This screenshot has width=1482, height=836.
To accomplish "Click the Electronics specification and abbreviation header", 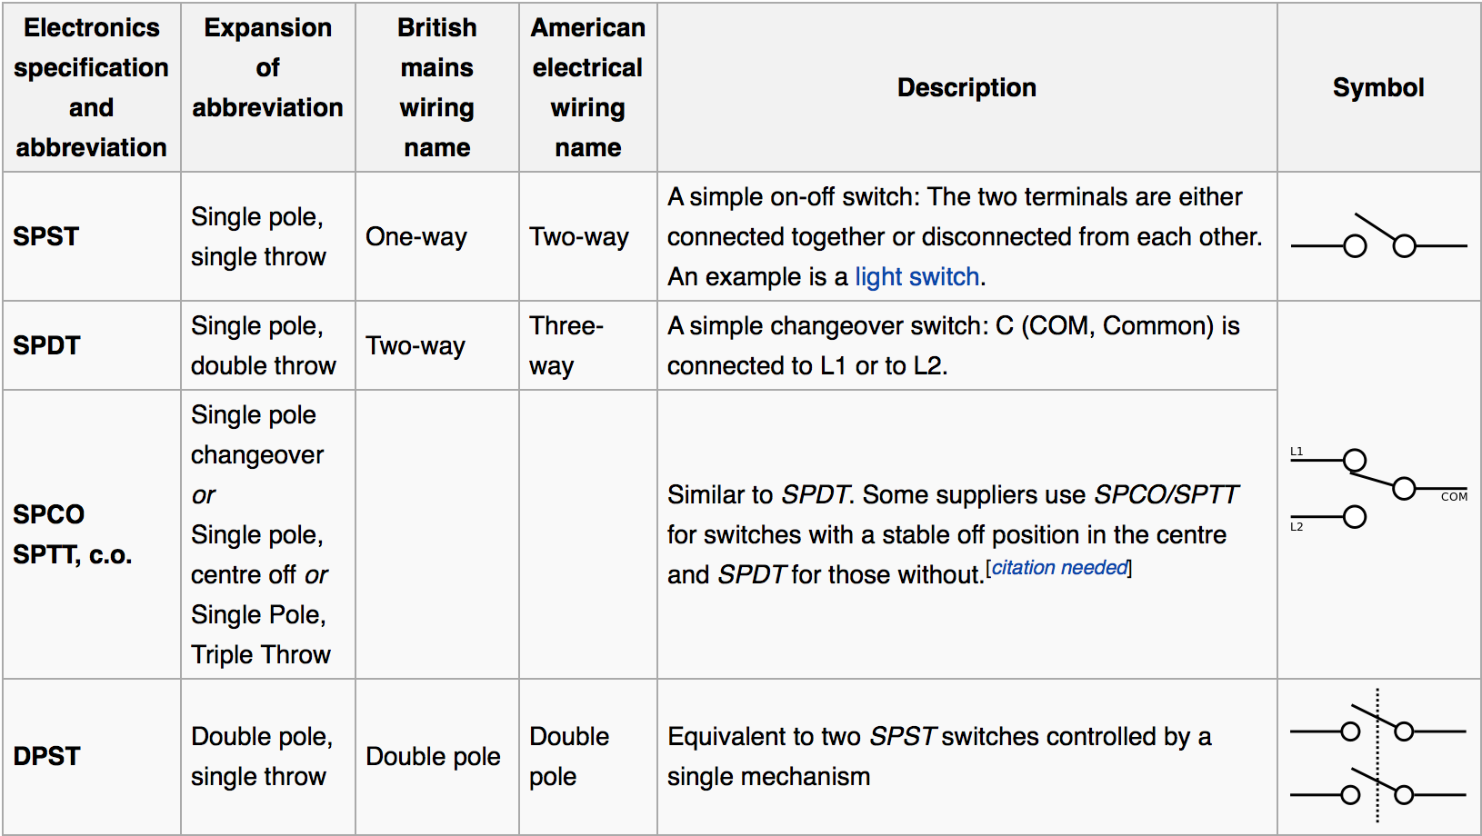I will coord(91,87).
